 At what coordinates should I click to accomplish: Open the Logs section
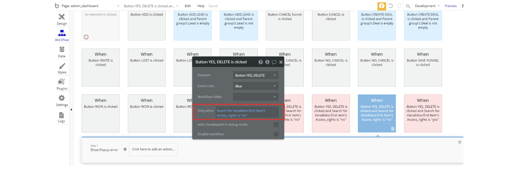[62, 117]
